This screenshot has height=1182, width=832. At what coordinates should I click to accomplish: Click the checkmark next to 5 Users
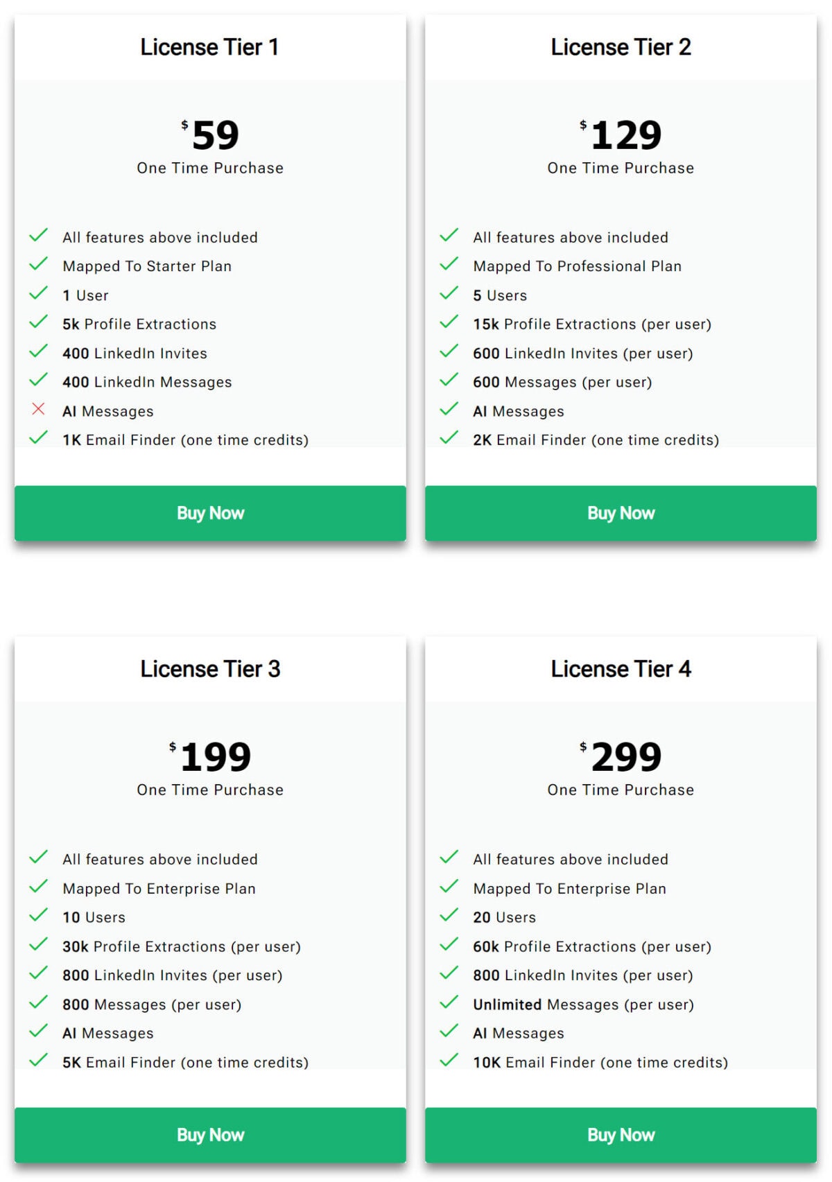[x=450, y=294]
